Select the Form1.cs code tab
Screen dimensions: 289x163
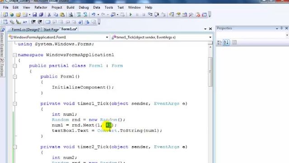(x=69, y=29)
